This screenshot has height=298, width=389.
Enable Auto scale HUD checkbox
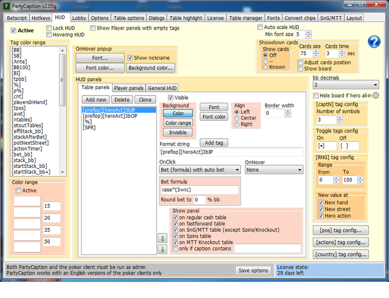coord(260,27)
